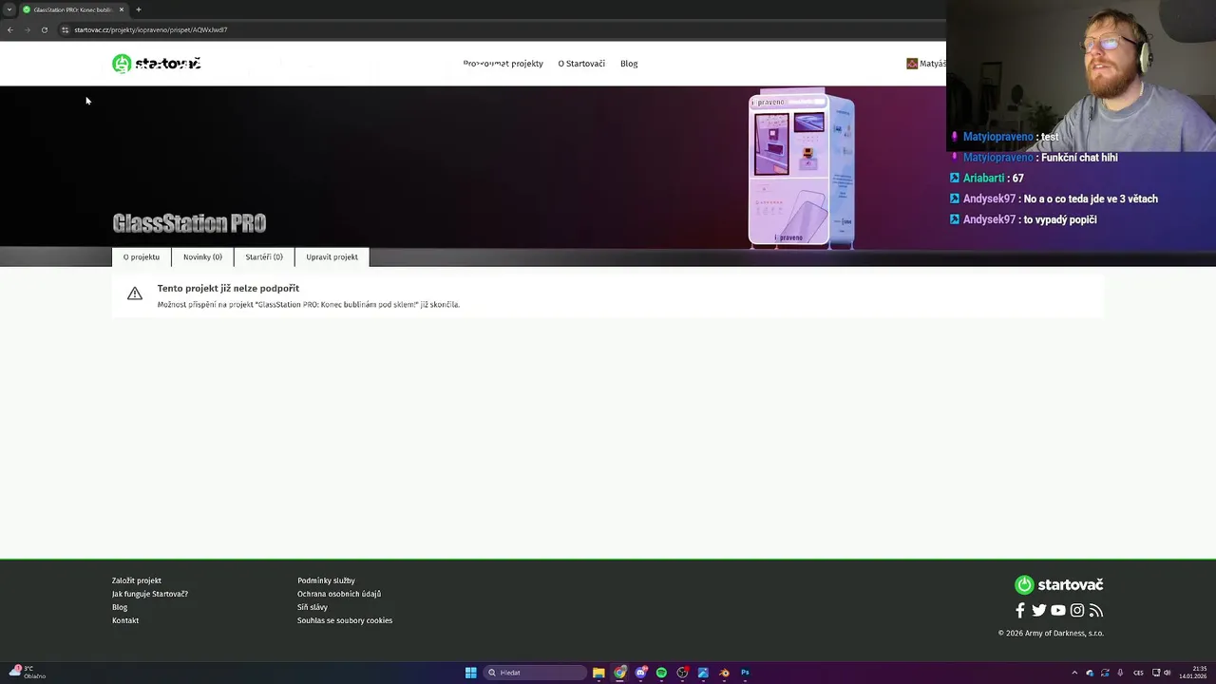Close the GlassStation PRO browser tab
Viewport: 1216px width, 684px height.
(x=122, y=9)
